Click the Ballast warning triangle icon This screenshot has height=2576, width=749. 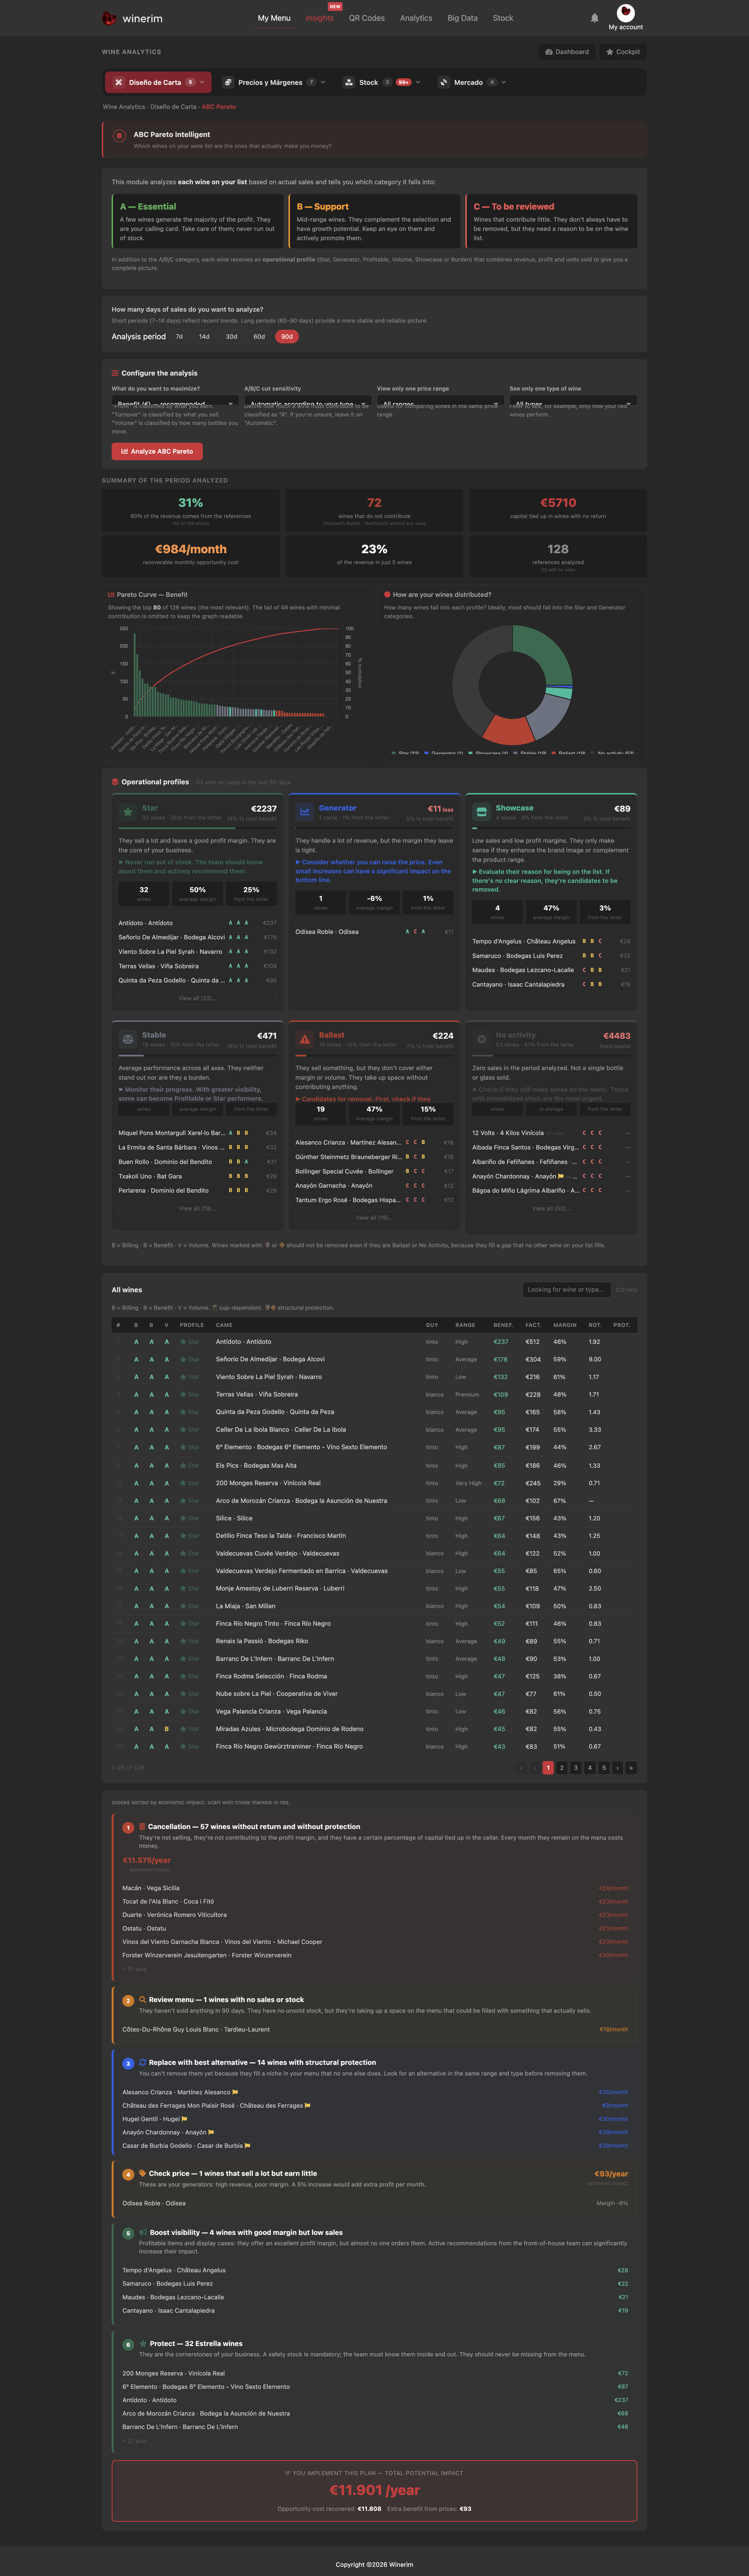point(305,1039)
